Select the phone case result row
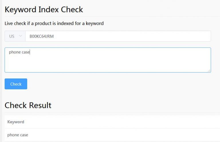 112,135
